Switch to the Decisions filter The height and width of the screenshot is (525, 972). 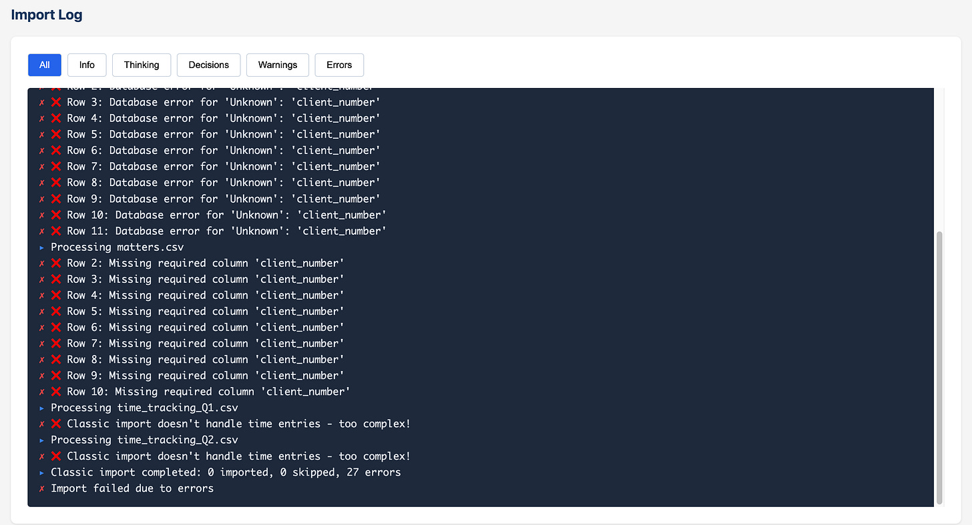click(209, 65)
